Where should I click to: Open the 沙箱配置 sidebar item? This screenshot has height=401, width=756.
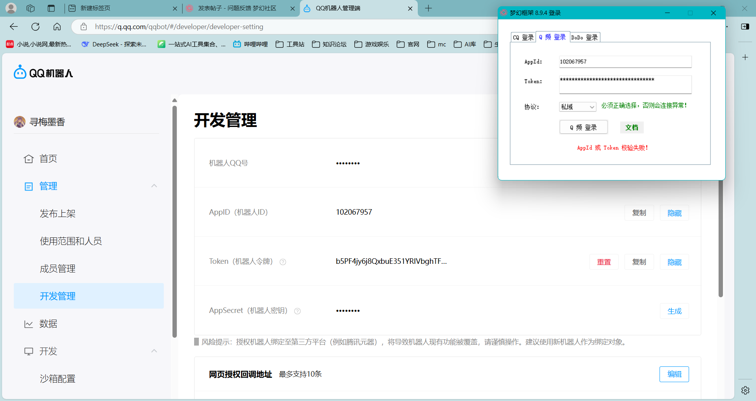57,379
